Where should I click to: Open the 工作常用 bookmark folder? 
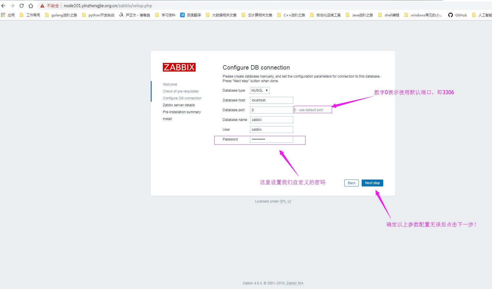coord(30,15)
